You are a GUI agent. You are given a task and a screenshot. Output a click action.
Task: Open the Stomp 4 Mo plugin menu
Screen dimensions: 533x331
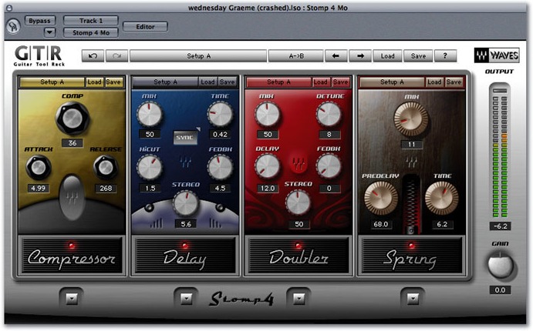coord(91,32)
